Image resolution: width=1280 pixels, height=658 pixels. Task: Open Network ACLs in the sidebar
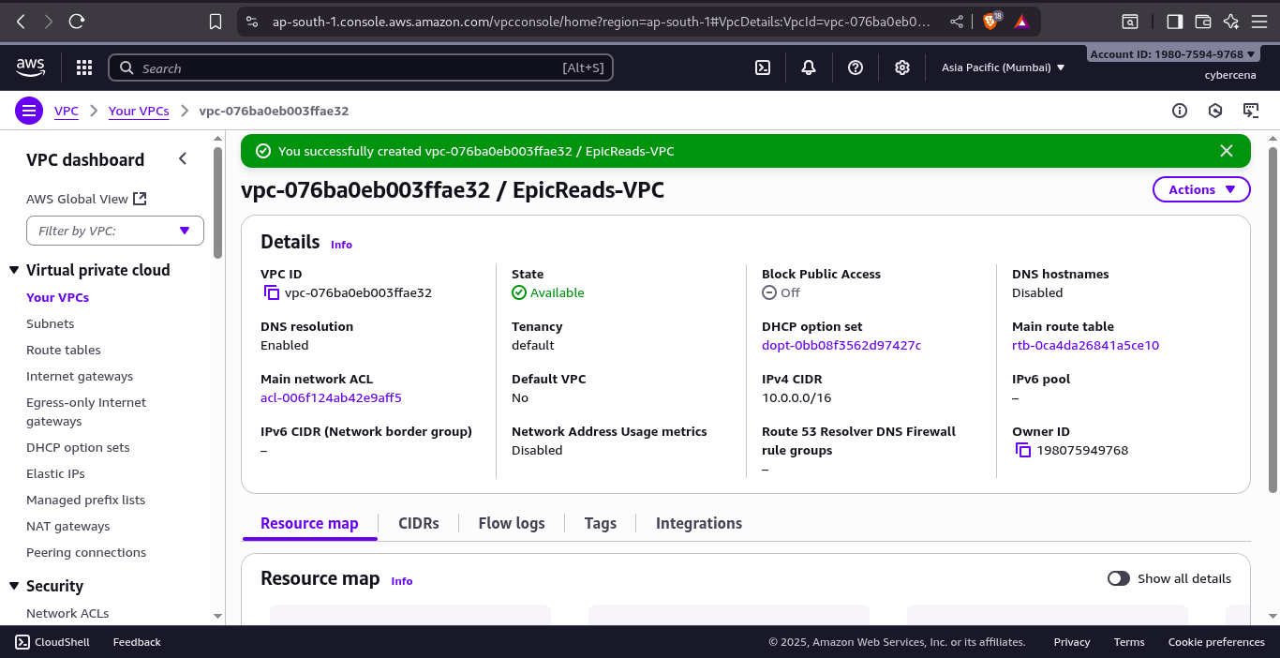(x=67, y=613)
